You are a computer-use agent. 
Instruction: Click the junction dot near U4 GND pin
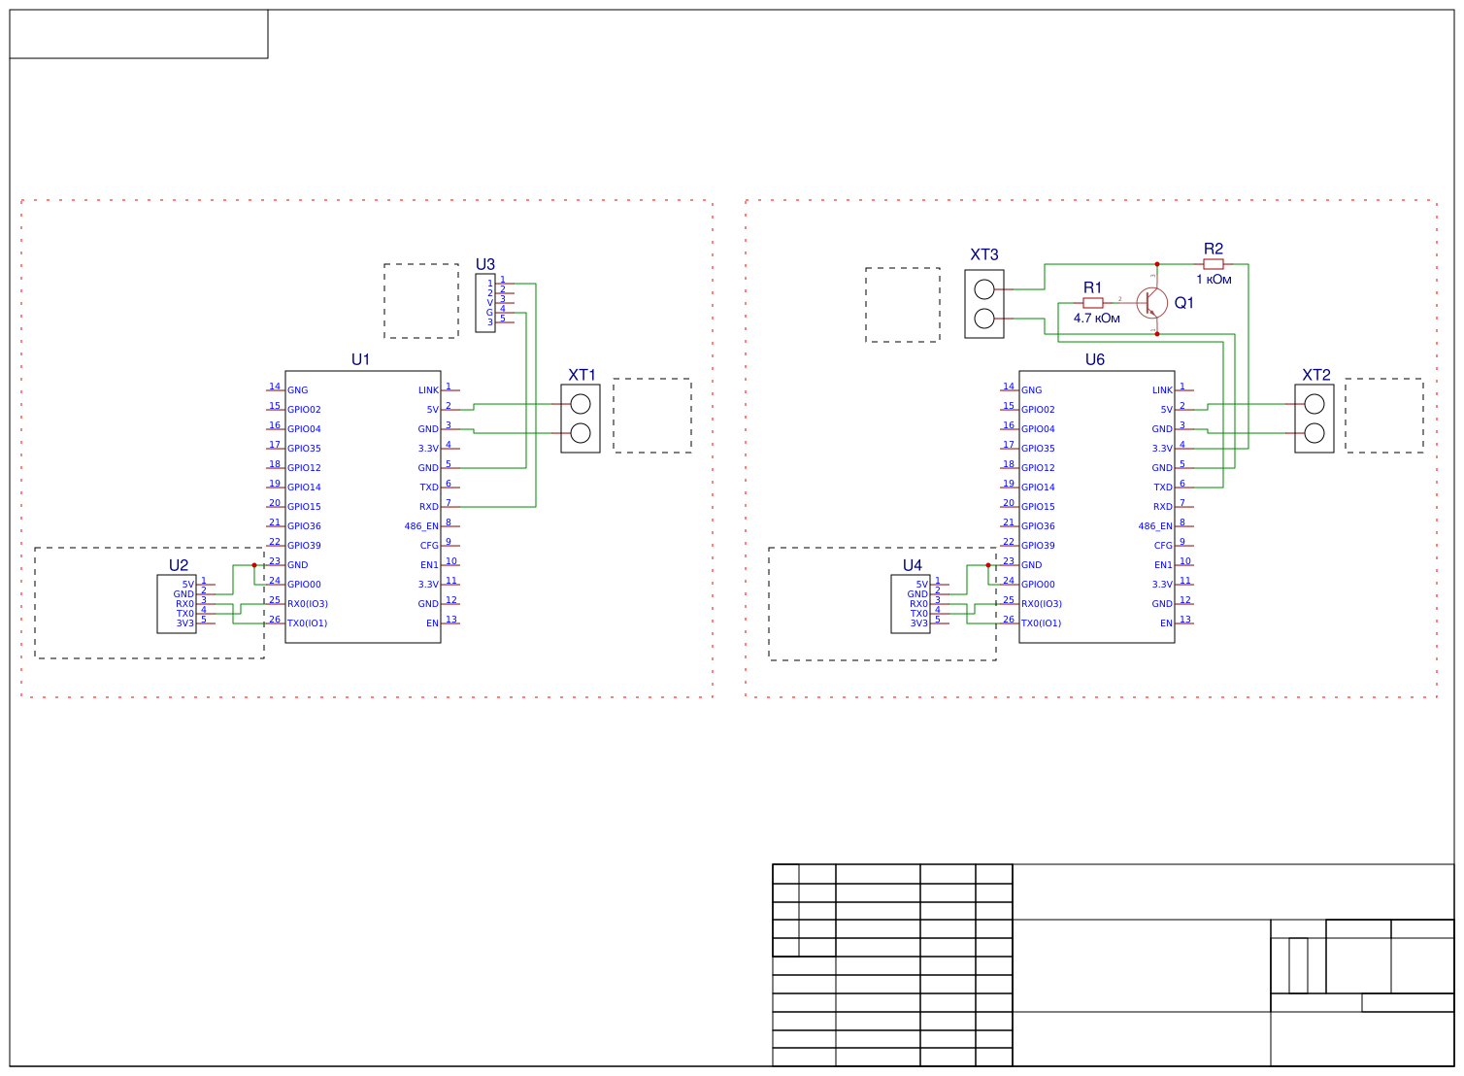[x=989, y=564]
